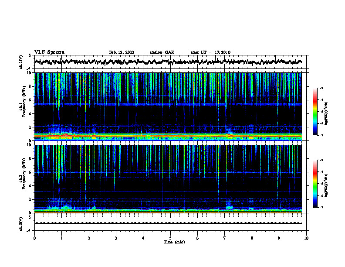Click the ch.3(V) axis label
This screenshot has width=345, height=267.
point(20,224)
